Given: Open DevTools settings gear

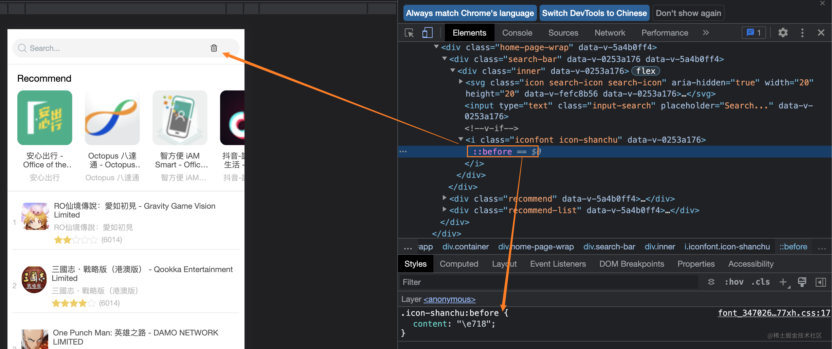Looking at the screenshot, I should point(783,33).
